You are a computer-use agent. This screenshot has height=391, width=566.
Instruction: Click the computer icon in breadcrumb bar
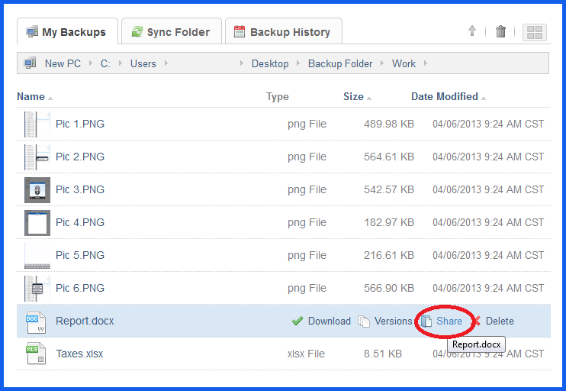pos(30,63)
